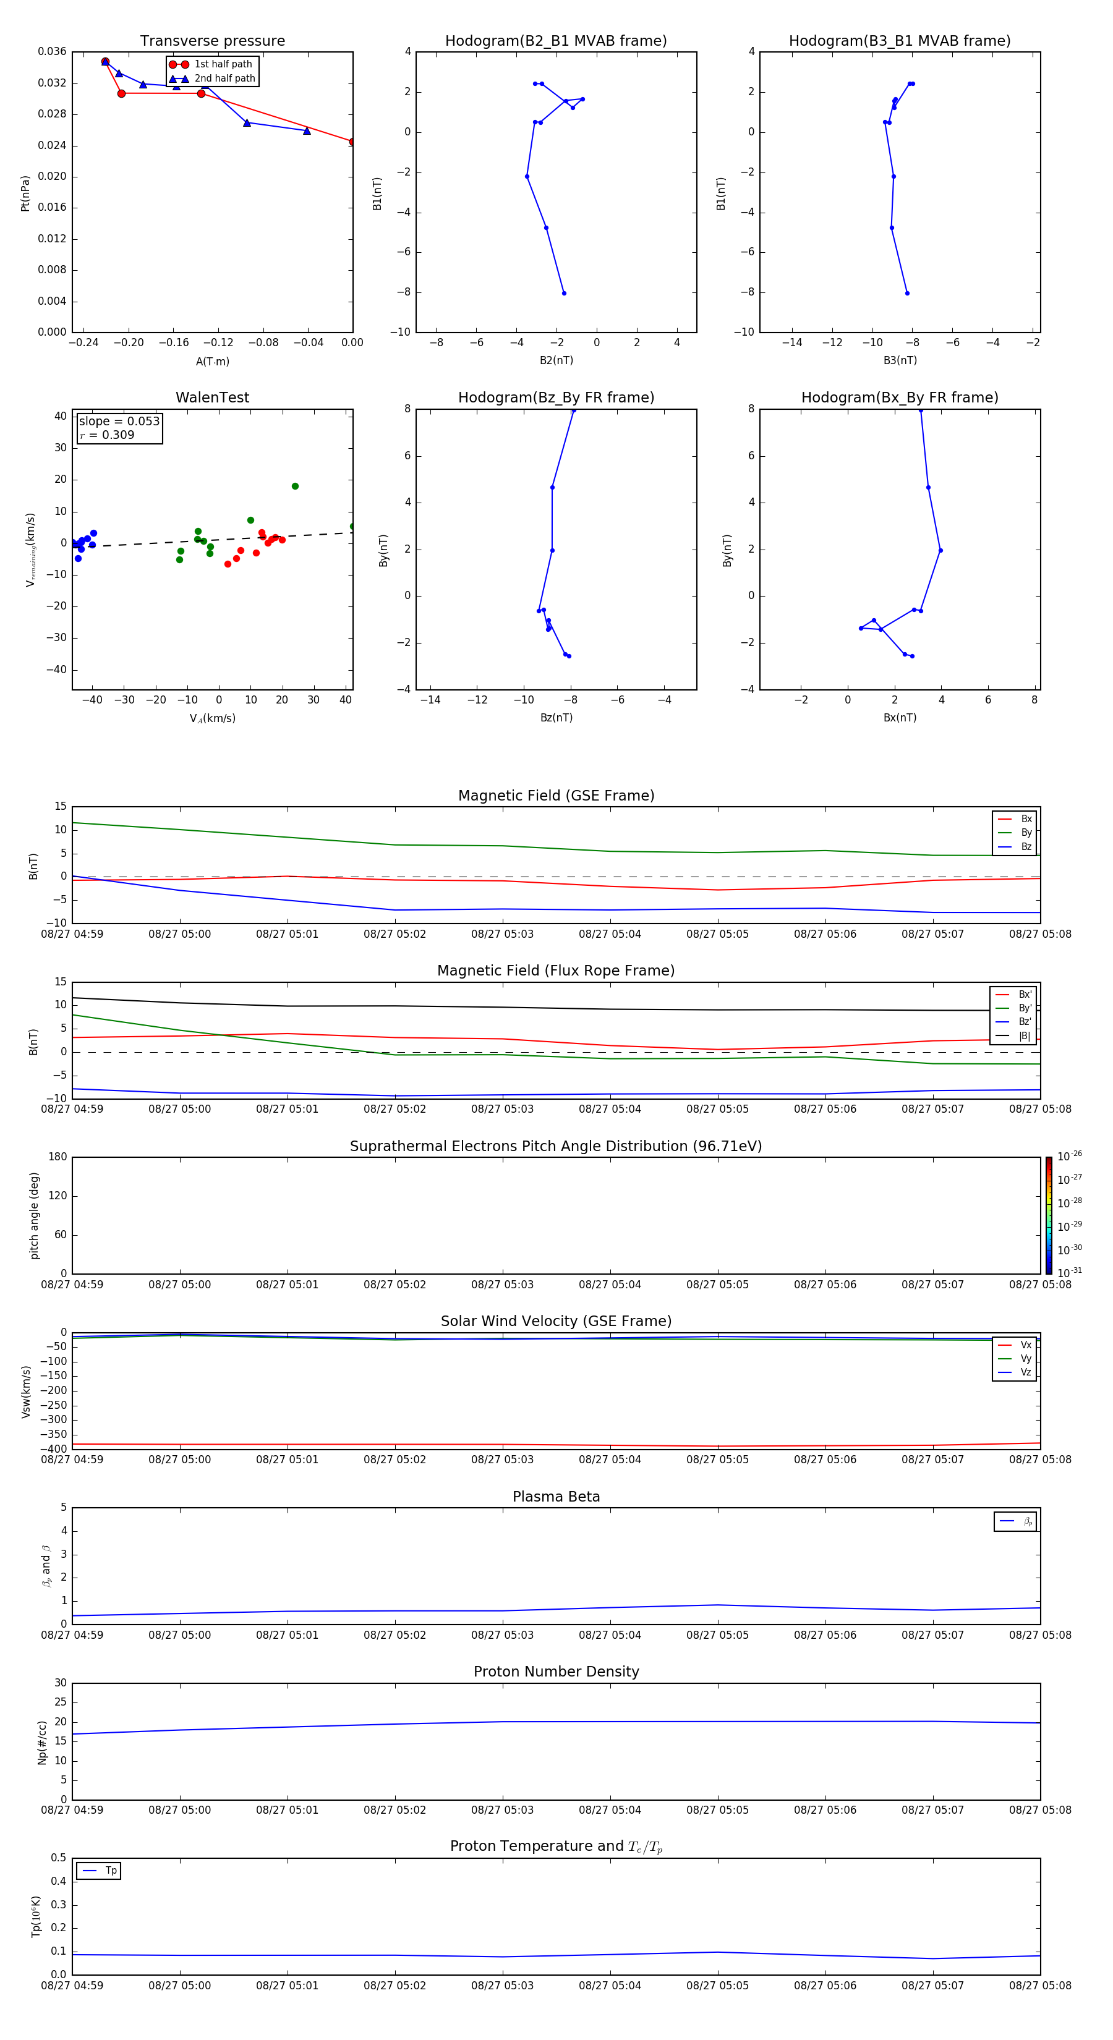Click the "Tp(10^6K)" y-axis label
The image size is (1113, 2040).
[x=36, y=1916]
